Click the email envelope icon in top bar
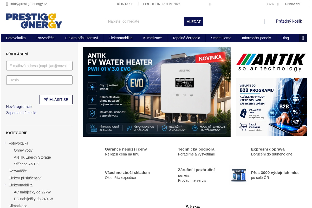Screen dimensions: 312x208 7,4
